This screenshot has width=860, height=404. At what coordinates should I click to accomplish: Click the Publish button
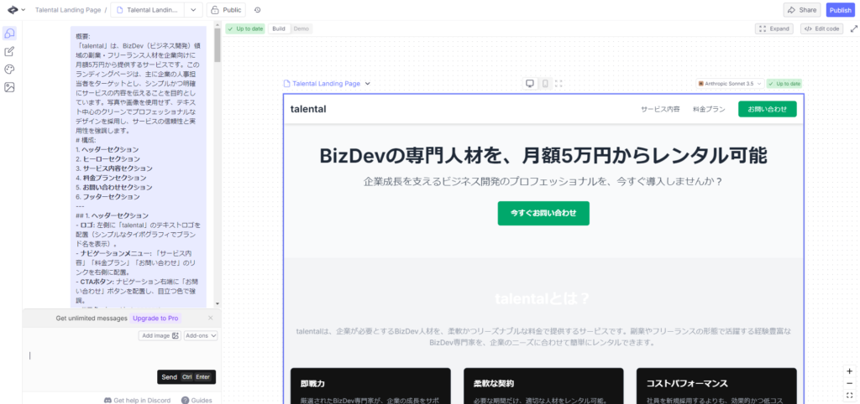pos(839,10)
